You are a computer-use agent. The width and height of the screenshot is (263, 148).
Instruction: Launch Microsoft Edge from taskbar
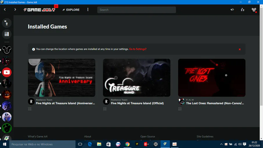pyautogui.click(x=90, y=144)
